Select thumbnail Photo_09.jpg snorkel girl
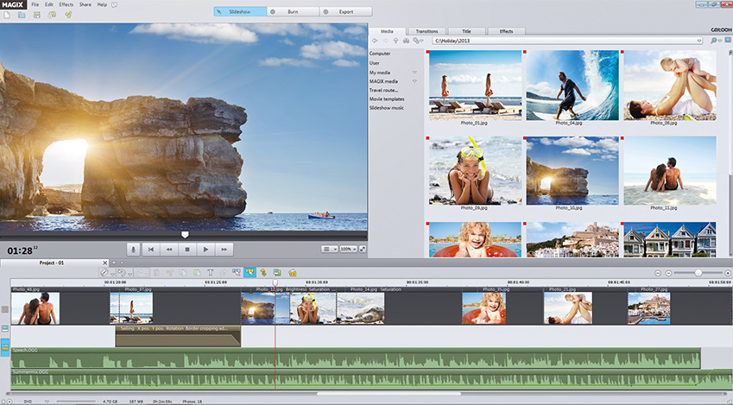 (x=476, y=171)
